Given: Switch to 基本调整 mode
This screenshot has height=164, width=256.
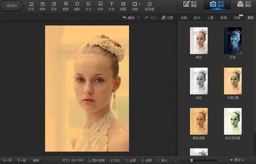Looking at the screenshot, I should pos(190,4).
